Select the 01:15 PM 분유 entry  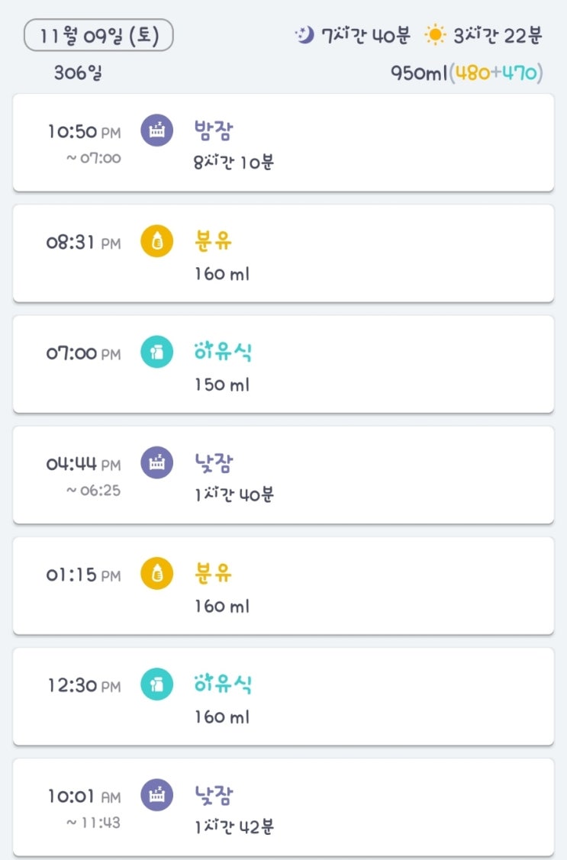343,586
